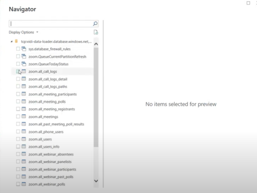Image resolution: width=257 pixels, height=193 pixels.
Task: Click the view icon of zoom.QueueTodayStatus
Action: click(x=24, y=64)
